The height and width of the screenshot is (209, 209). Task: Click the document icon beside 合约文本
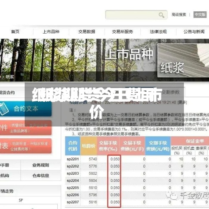(x=4, y=108)
